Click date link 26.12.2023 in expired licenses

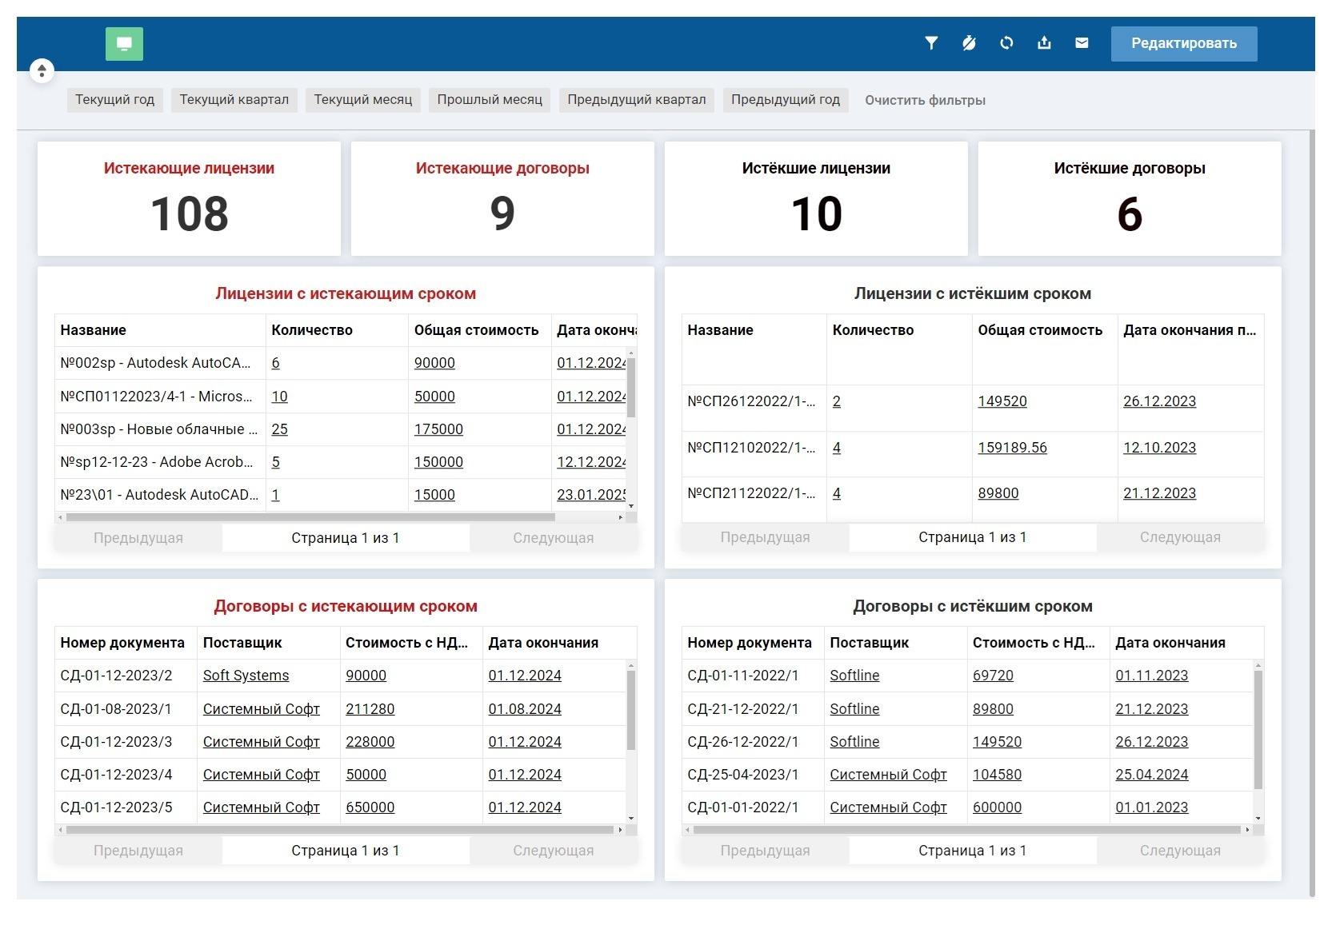point(1158,401)
